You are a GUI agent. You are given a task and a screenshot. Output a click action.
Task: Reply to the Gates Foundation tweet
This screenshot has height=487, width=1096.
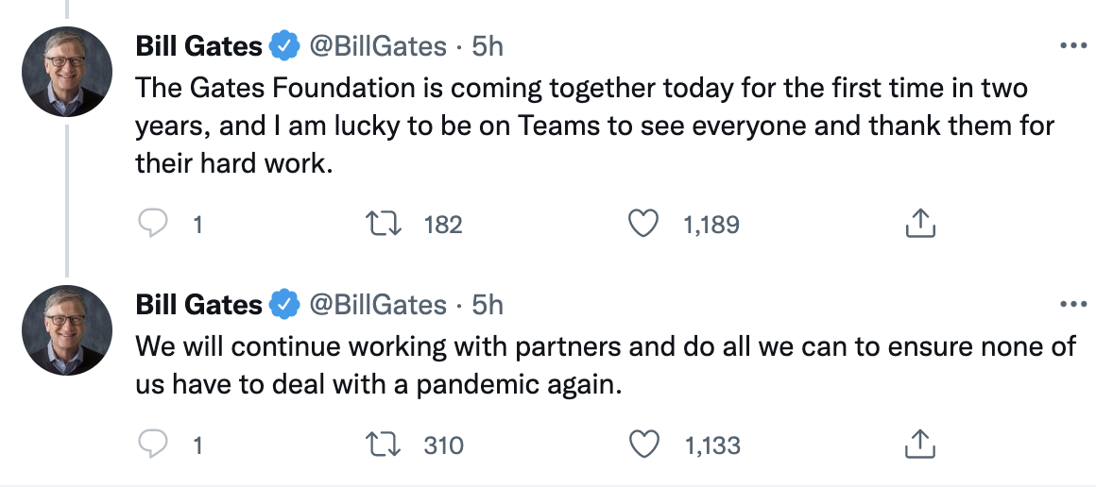pyautogui.click(x=153, y=224)
